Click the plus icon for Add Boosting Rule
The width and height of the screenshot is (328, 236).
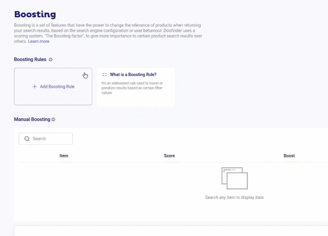(34, 87)
